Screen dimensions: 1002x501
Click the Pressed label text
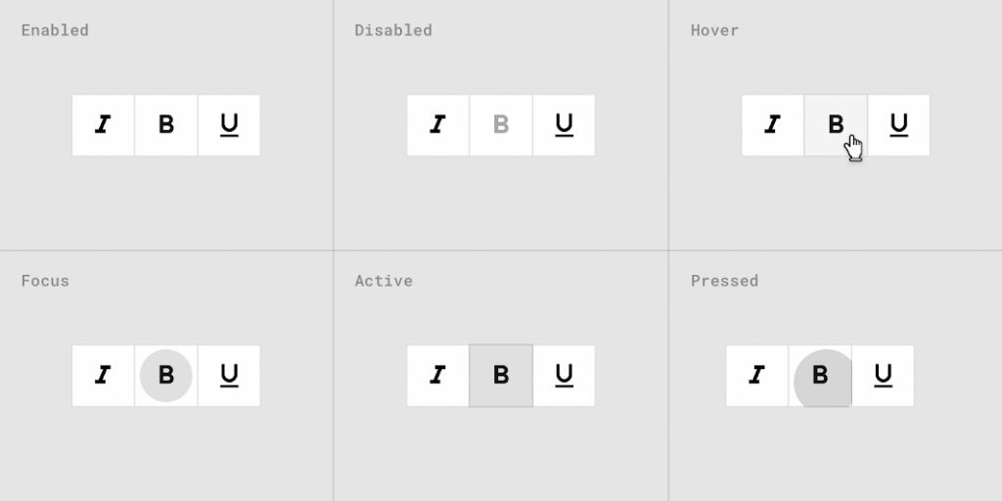click(724, 281)
